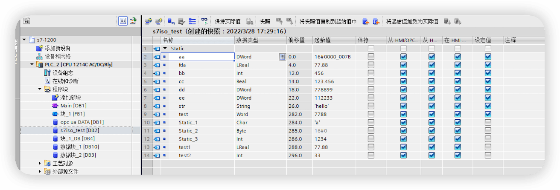Viewport: 560px width, 190px height.
Task: Click the 起始值 column header
Action: click(x=334, y=40)
